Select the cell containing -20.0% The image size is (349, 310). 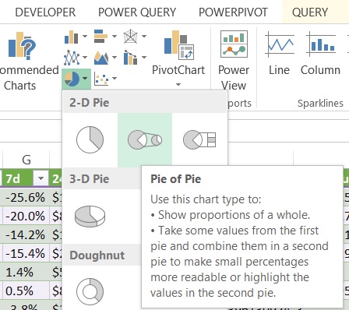pos(26,216)
